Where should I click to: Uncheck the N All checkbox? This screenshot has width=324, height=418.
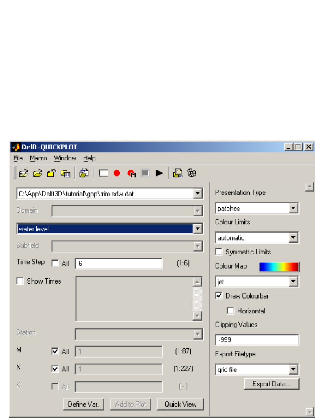pos(55,369)
